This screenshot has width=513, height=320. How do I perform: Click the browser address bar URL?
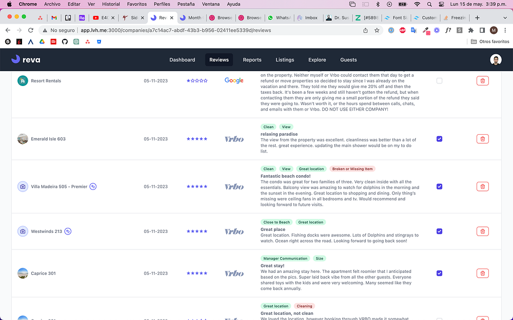[175, 30]
